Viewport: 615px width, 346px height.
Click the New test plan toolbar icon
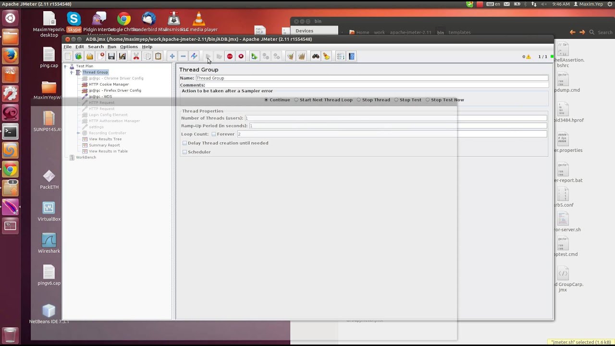68,56
